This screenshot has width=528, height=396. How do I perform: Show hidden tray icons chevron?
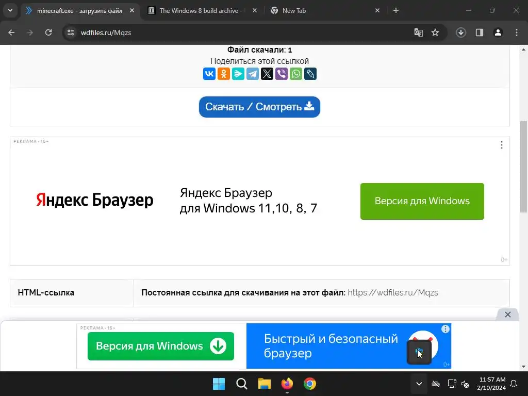click(419, 384)
